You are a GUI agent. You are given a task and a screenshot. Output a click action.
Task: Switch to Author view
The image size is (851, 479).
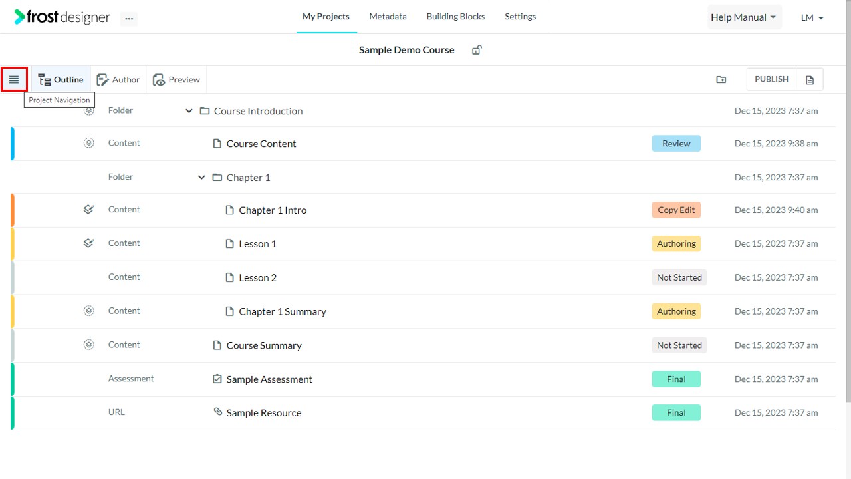118,80
